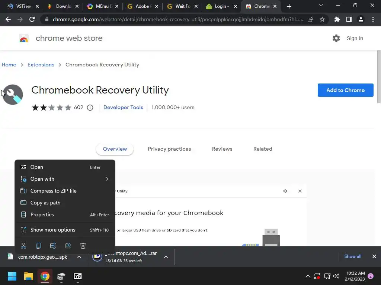Click the Chrome icon in the taskbar
The width and height of the screenshot is (381, 285).
[45, 276]
